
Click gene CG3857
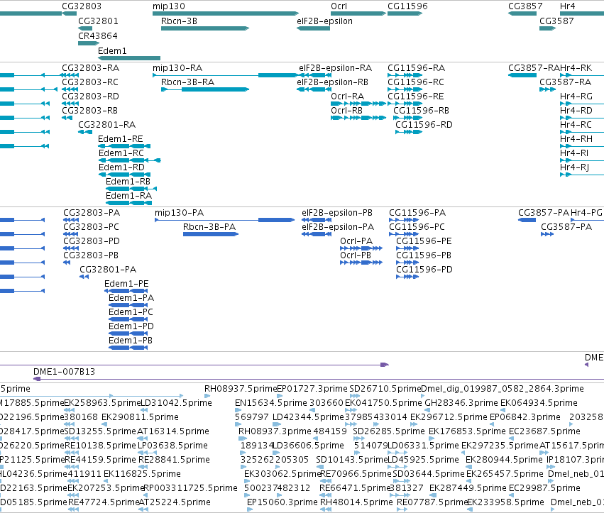pyautogui.click(x=522, y=13)
